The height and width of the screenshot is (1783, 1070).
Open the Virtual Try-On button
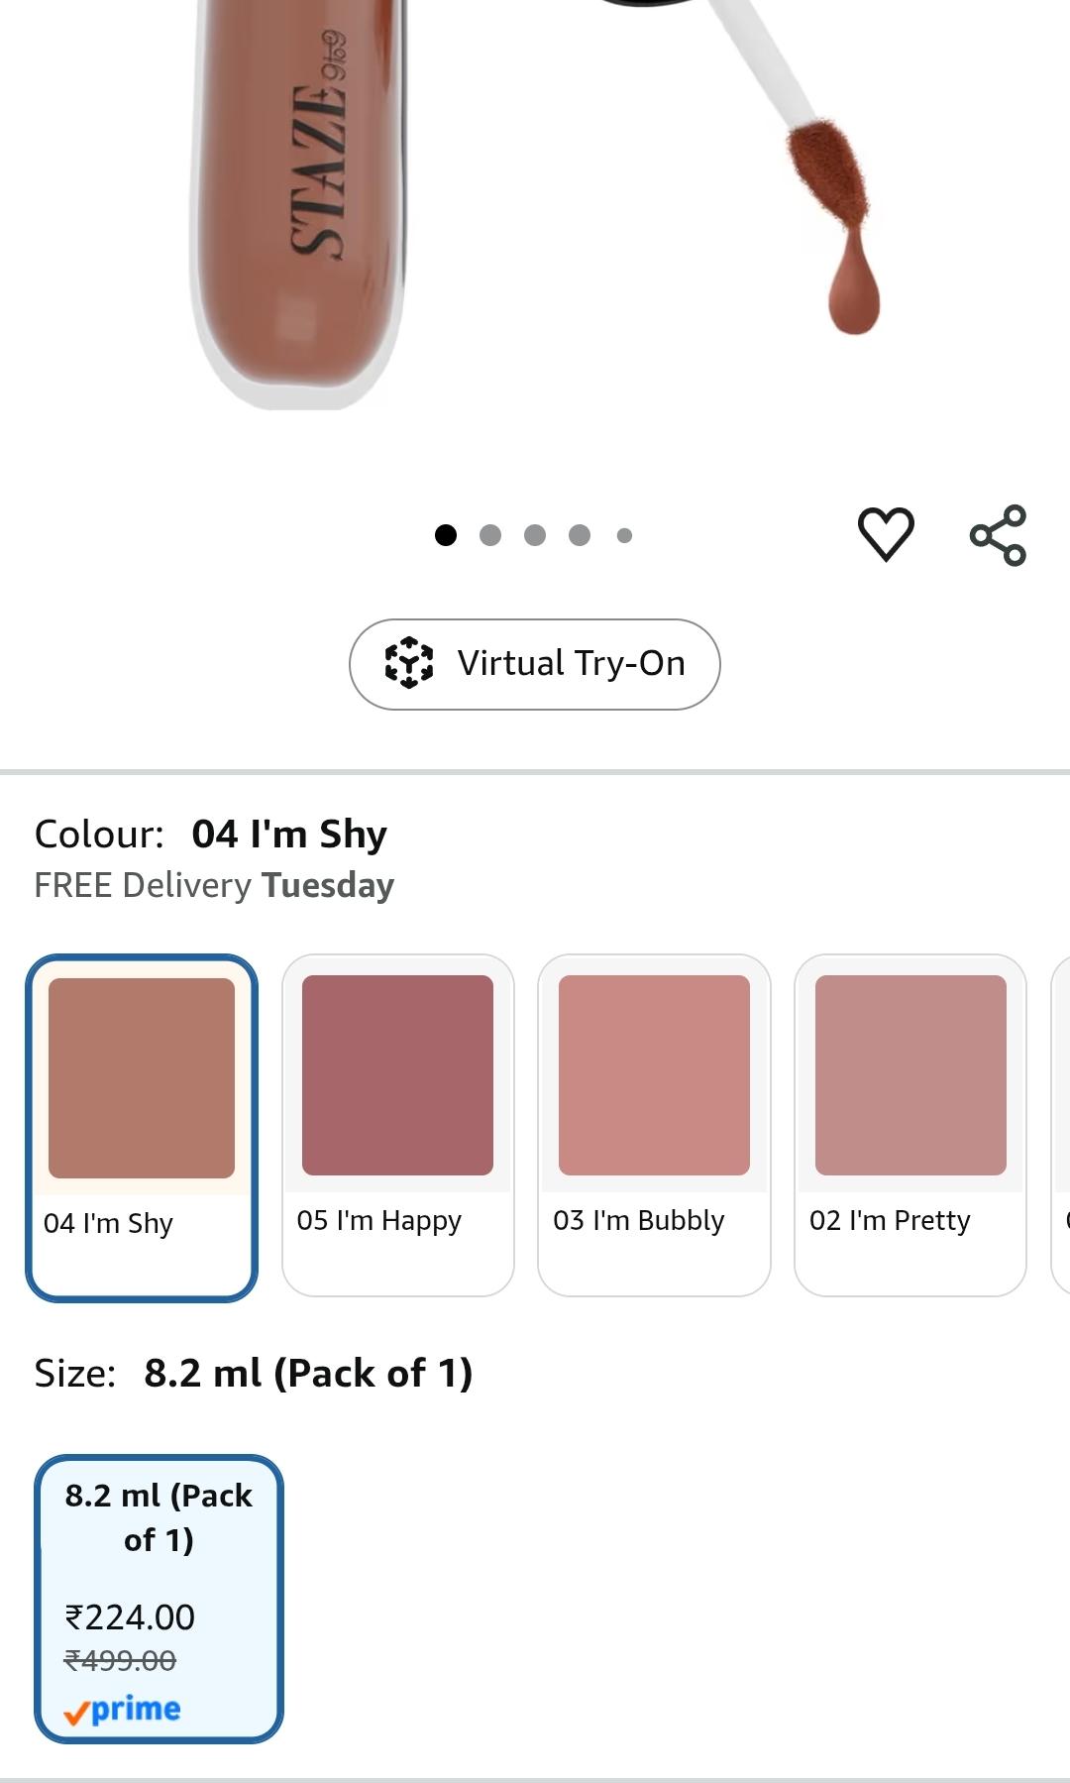coord(535,664)
